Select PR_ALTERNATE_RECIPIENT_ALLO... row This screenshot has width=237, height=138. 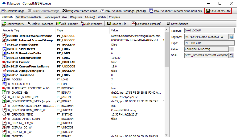click(83, 88)
